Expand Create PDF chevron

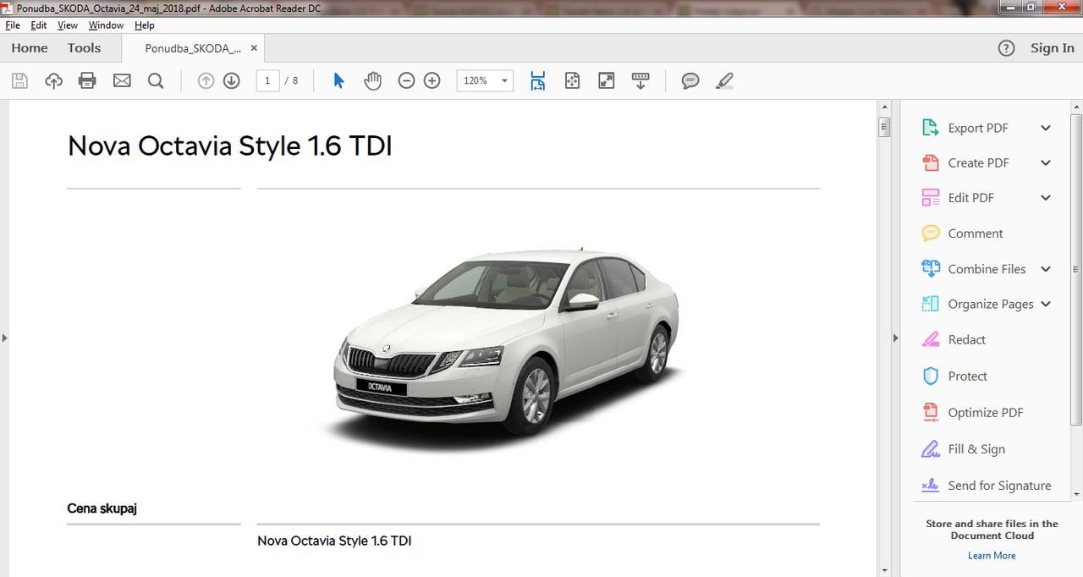point(1046,162)
